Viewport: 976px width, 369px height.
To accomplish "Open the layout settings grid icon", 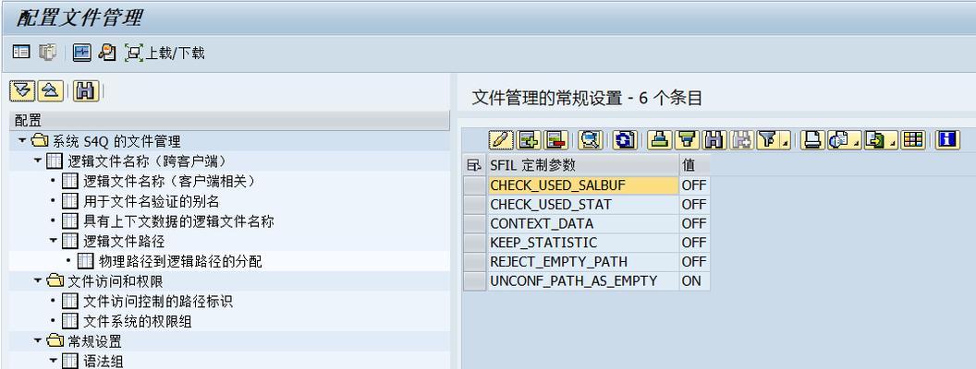I will click(x=912, y=140).
